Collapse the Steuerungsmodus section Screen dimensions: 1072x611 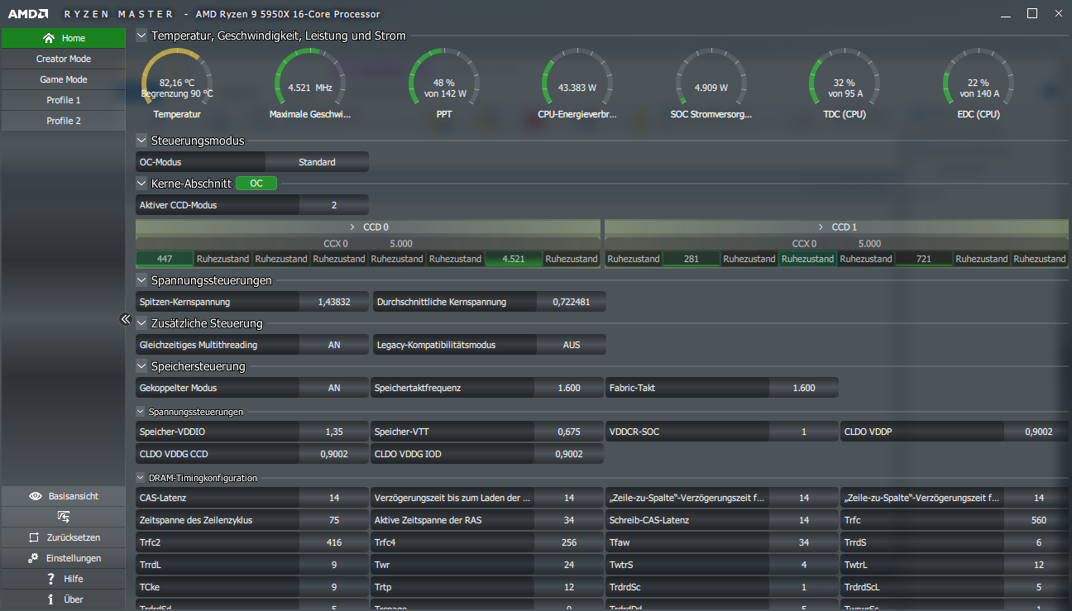click(x=141, y=141)
